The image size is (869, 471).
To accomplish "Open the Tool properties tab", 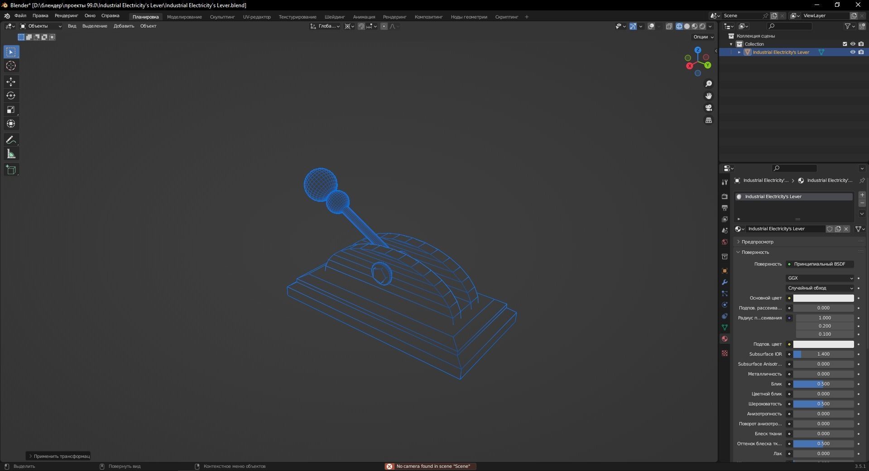I will [725, 182].
